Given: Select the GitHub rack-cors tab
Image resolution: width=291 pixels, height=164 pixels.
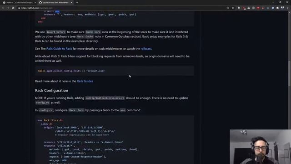Looking at the screenshot, I should 55,3.
